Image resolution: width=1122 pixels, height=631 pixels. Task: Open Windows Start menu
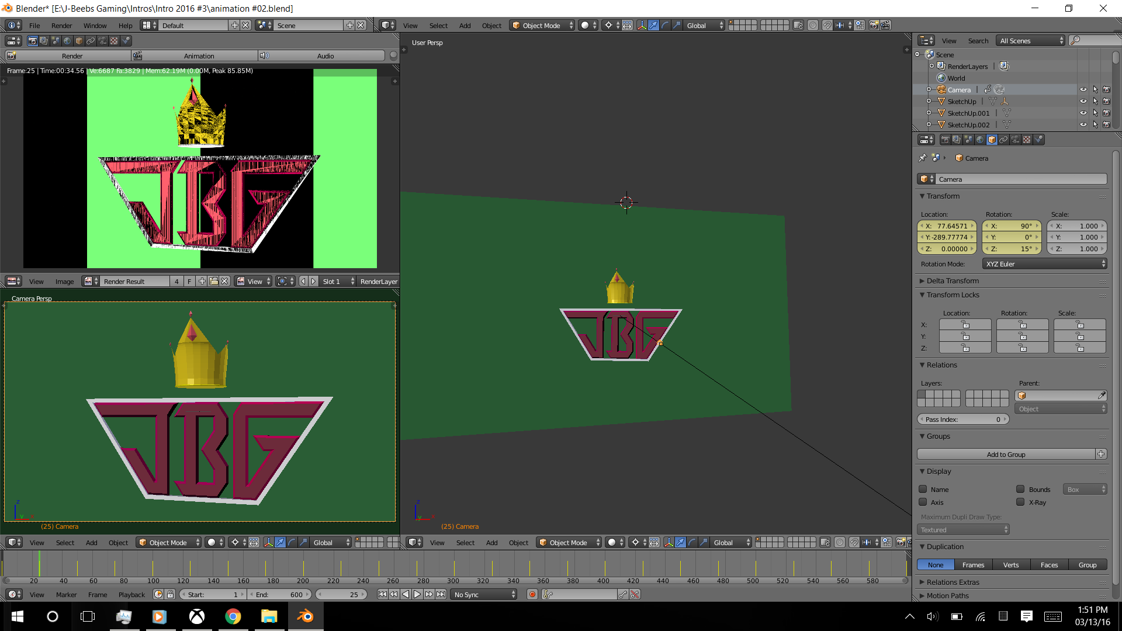pyautogui.click(x=18, y=616)
